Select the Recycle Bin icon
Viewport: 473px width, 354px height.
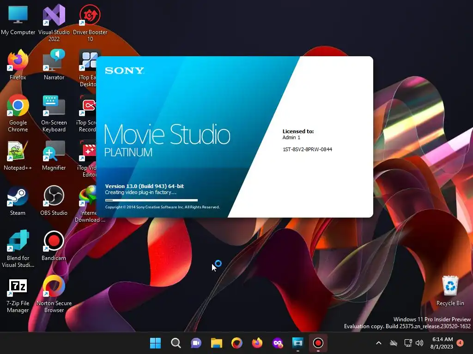pyautogui.click(x=450, y=291)
